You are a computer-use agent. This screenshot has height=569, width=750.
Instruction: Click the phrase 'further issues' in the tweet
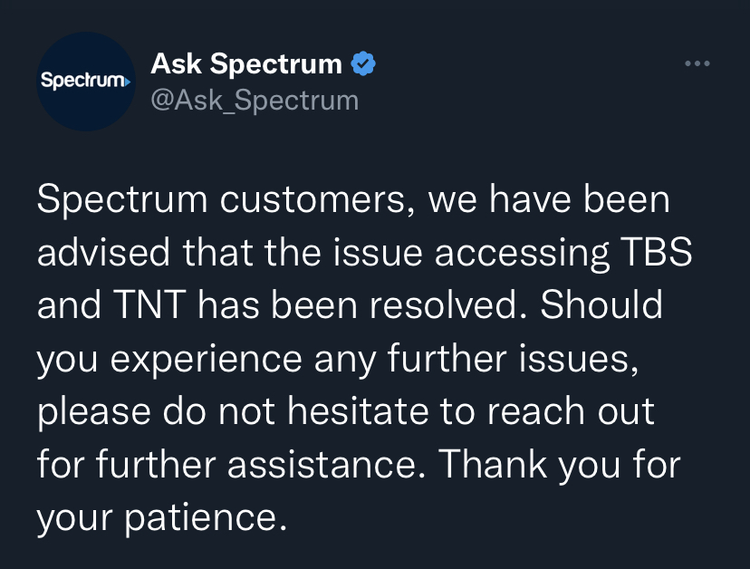click(513, 359)
